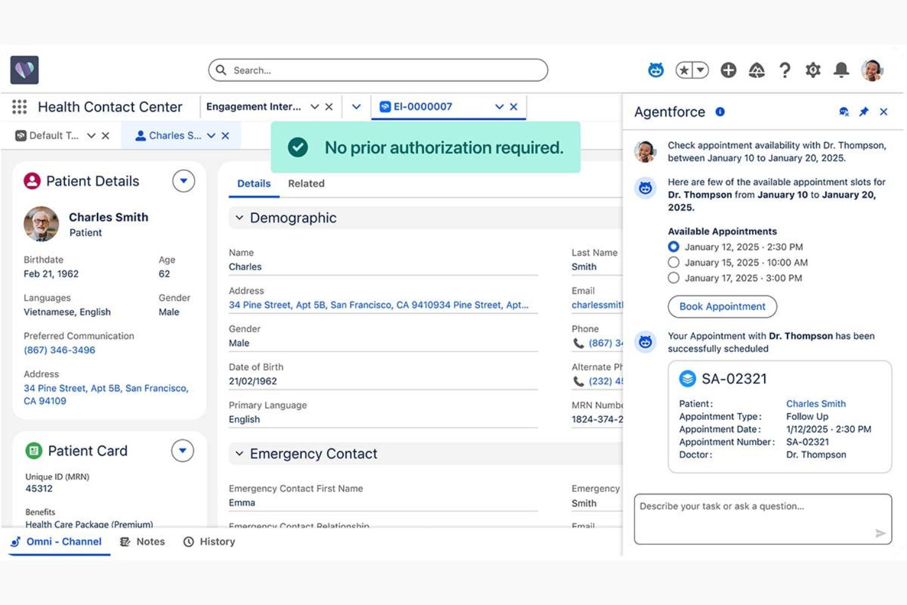The width and height of the screenshot is (907, 605).
Task: Click the Agentforce info icon
Action: (x=720, y=112)
